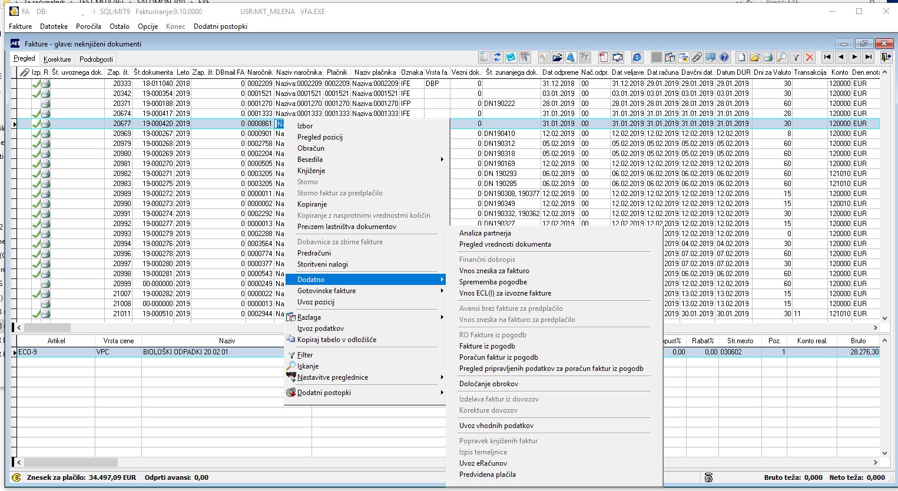Click the blue question mark help icon
This screenshot has height=491, width=898.
(724, 57)
